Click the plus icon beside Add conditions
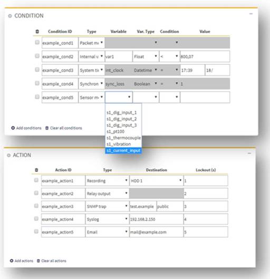The width and height of the screenshot is (270, 279). (13, 128)
